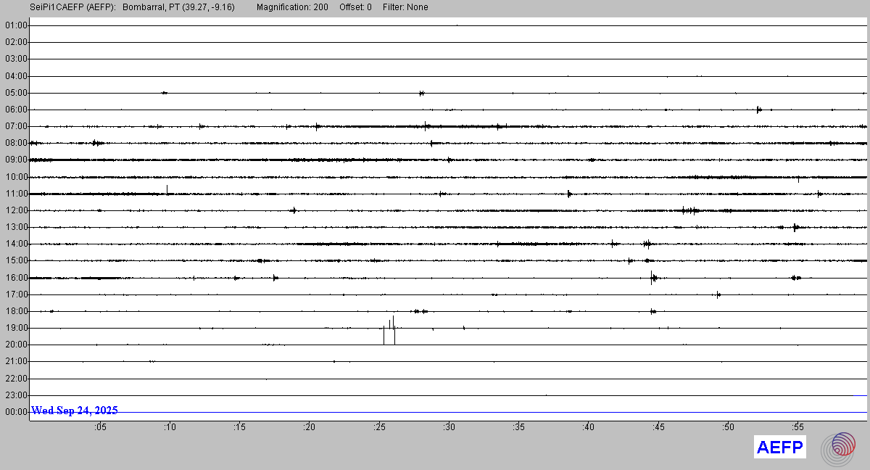Select the 01:00 hour label
Screen dimensions: 870x470
pos(16,25)
